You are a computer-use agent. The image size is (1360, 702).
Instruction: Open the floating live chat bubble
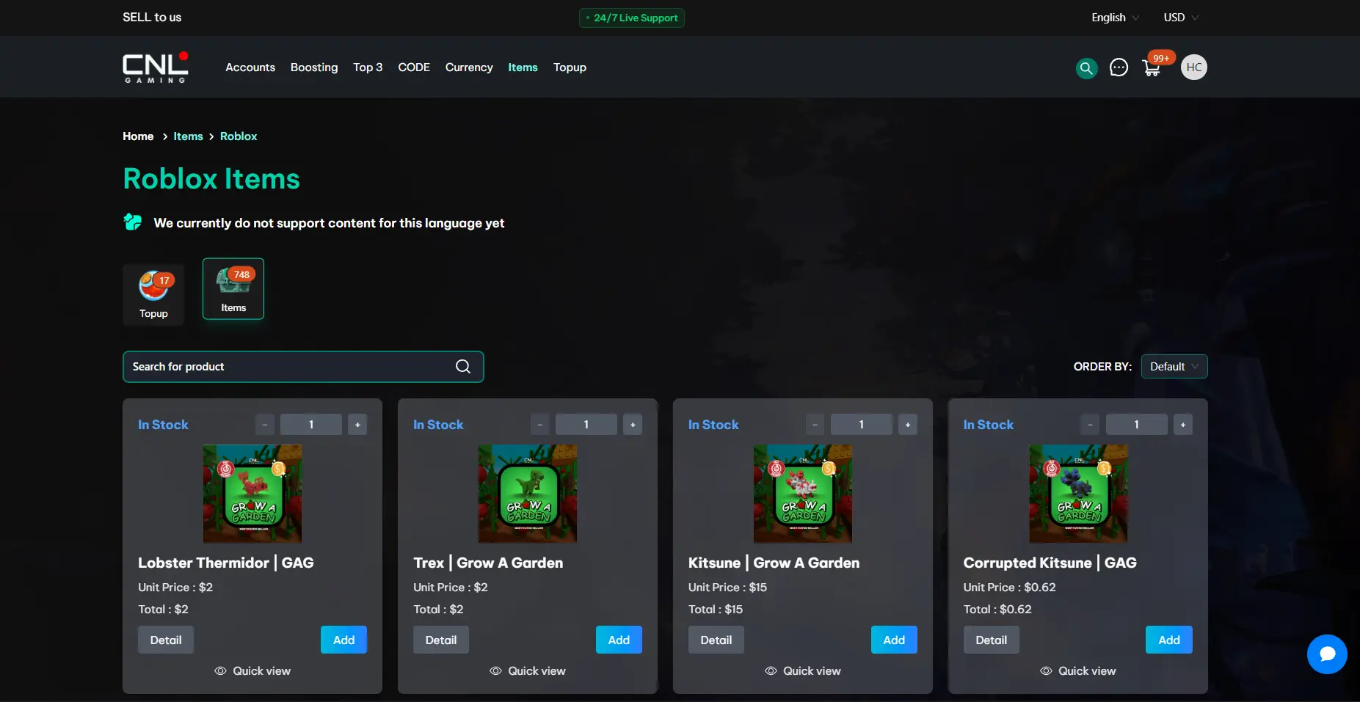[x=1327, y=654]
